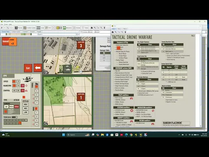This screenshot has height=157, width=209.
Task: Open the PAC toolbar button
Action: [x=48, y=28]
